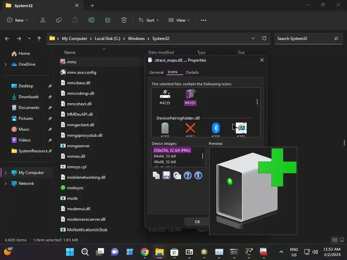Image resolution: width=347 pixels, height=260 pixels.
Task: Switch to the Icons tab
Action: 172,72
